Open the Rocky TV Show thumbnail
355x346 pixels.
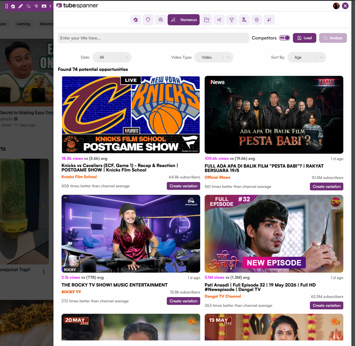point(131,234)
